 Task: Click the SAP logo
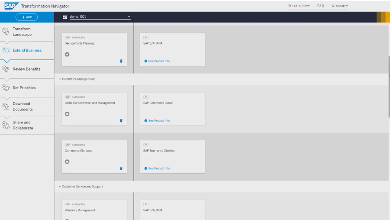click(9, 6)
